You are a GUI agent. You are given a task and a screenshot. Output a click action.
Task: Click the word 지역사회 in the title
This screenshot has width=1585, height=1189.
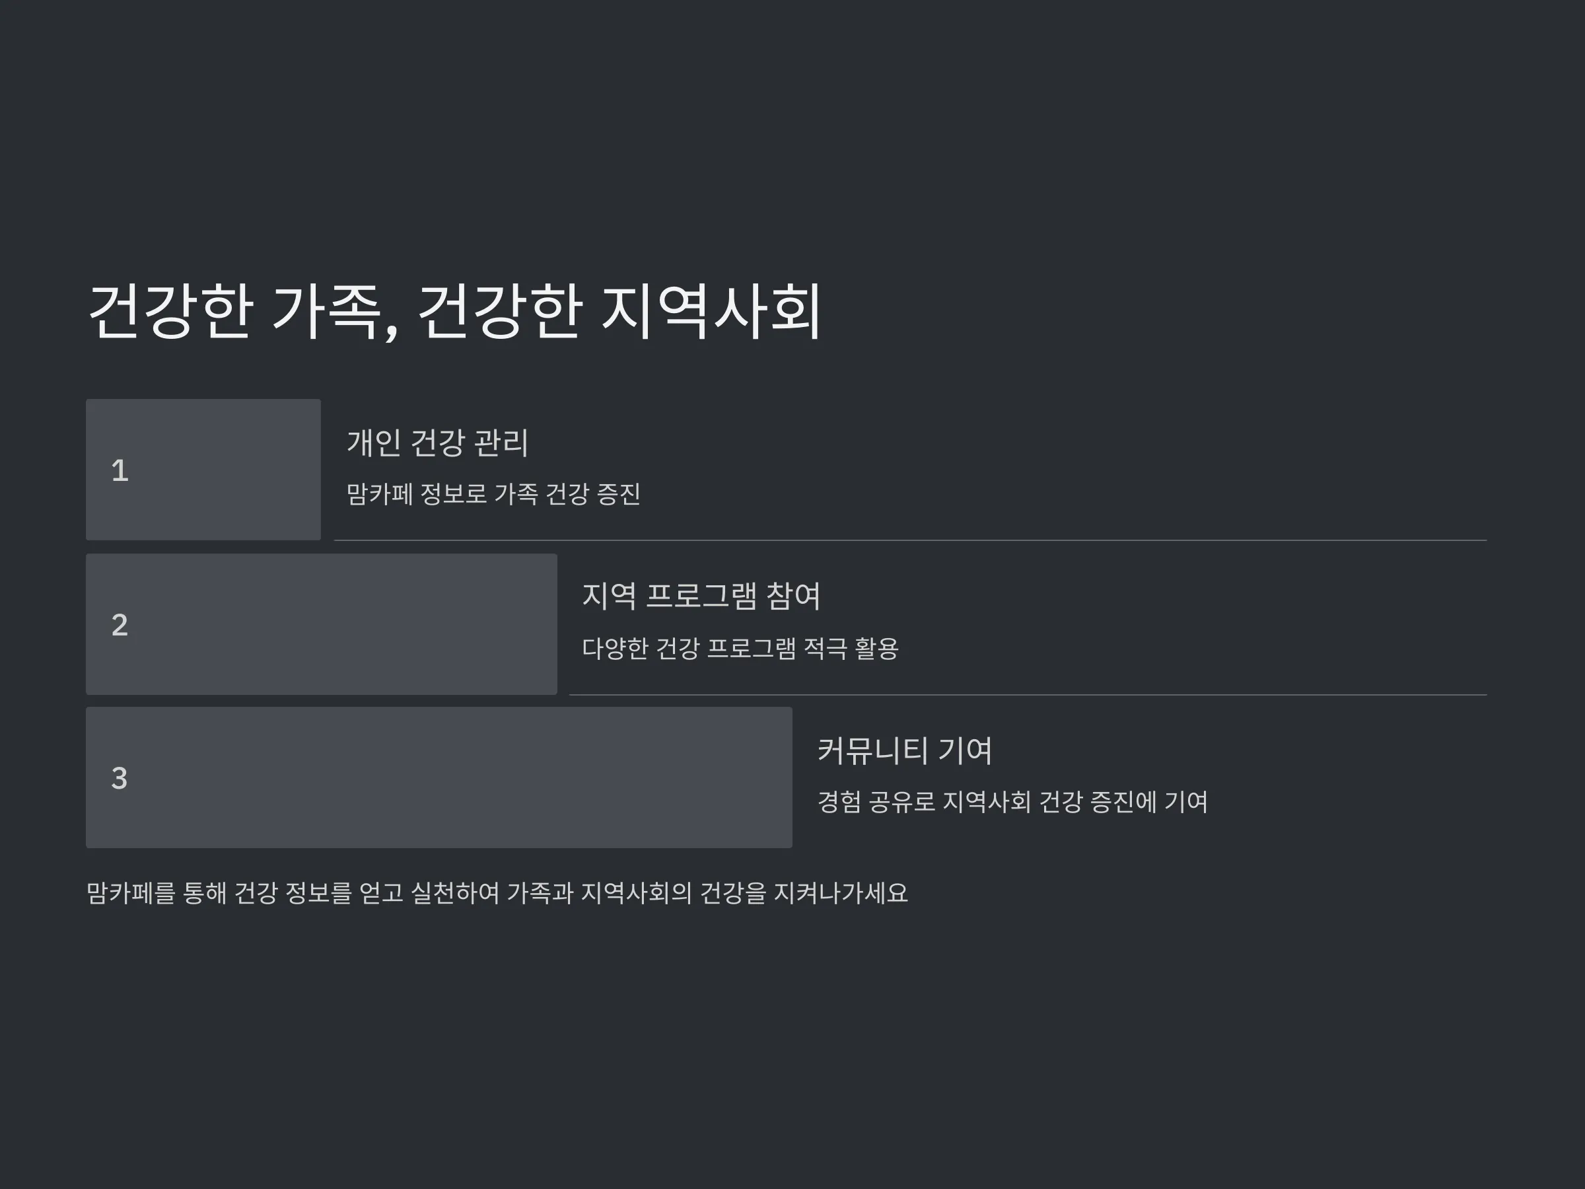(x=711, y=312)
